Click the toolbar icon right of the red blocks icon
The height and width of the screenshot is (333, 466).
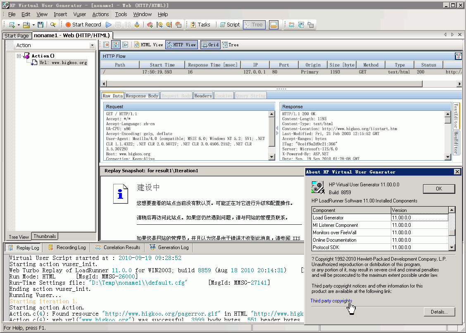[159, 25]
